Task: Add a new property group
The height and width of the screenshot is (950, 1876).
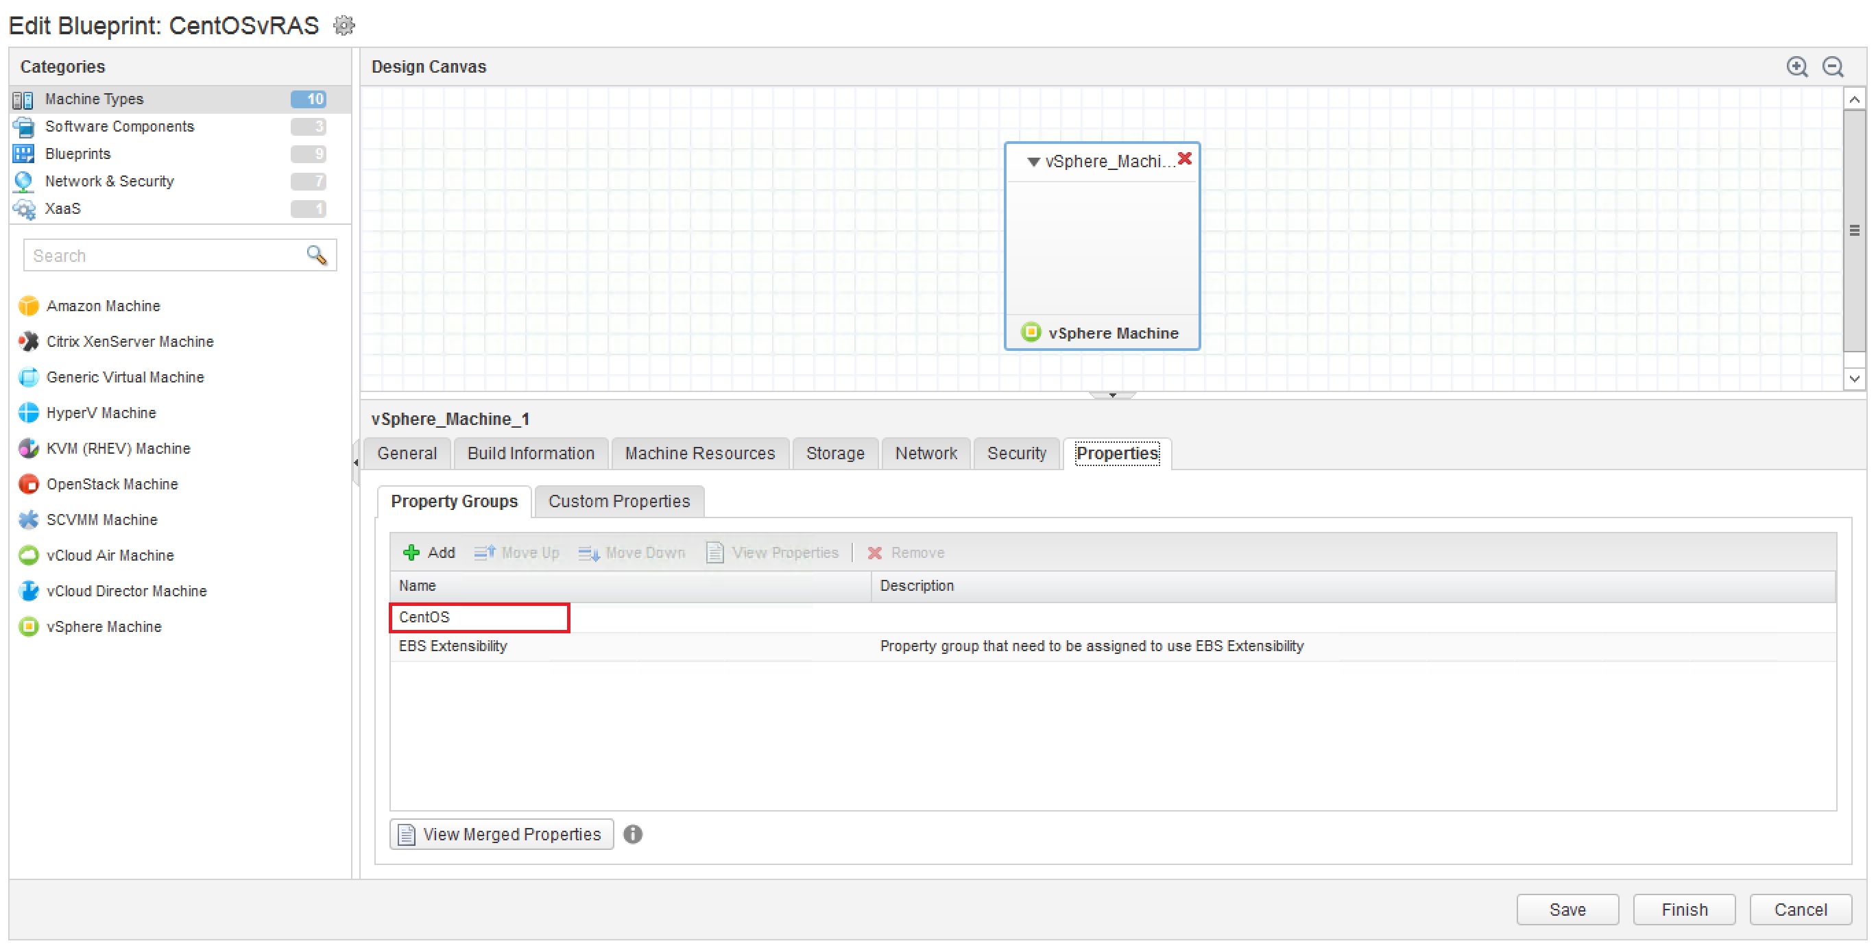Action: [429, 552]
